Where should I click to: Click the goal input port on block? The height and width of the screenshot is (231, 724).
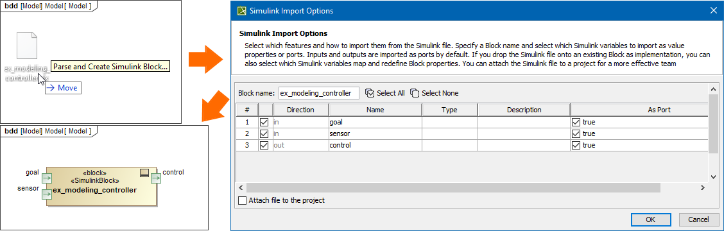click(x=47, y=178)
